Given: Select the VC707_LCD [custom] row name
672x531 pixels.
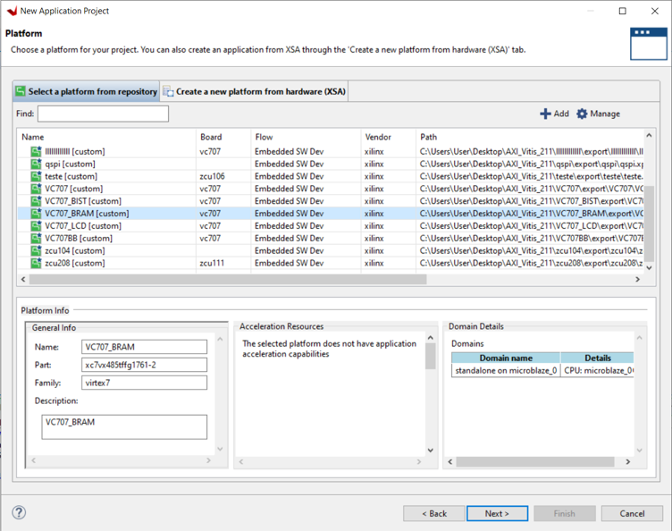Looking at the screenshot, I should point(83,226).
